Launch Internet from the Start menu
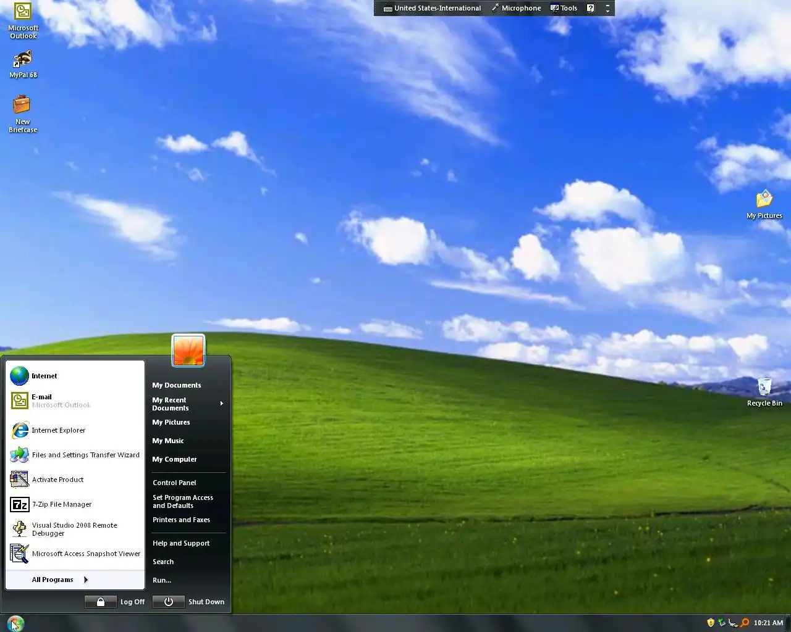This screenshot has height=632, width=791. click(75, 375)
